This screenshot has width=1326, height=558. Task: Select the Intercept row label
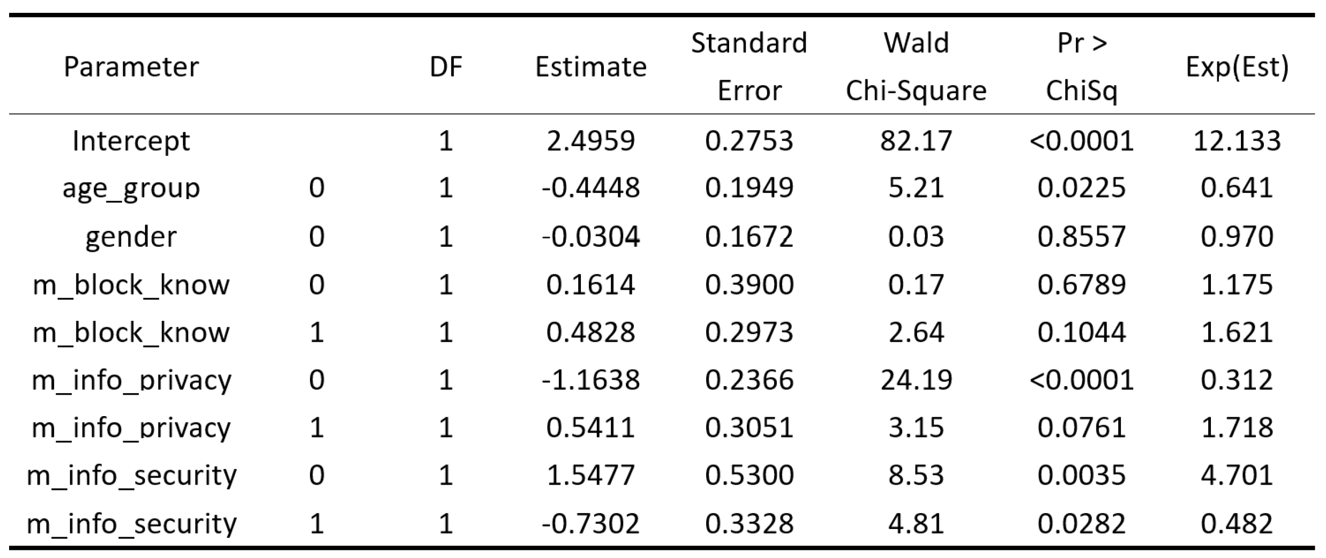click(x=131, y=141)
